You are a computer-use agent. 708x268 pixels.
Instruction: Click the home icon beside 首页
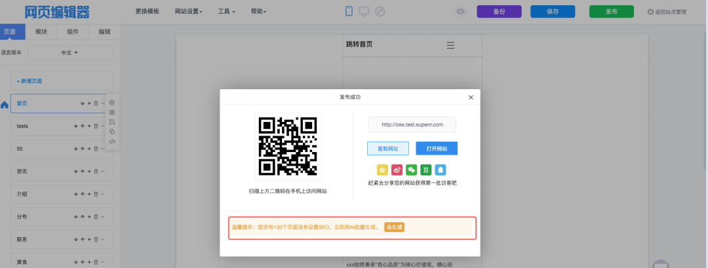click(5, 105)
